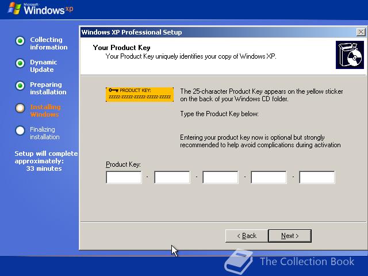Image resolution: width=368 pixels, height=276 pixels.
Task: Click the Dynamic Update step indicator
Action: (x=20, y=63)
